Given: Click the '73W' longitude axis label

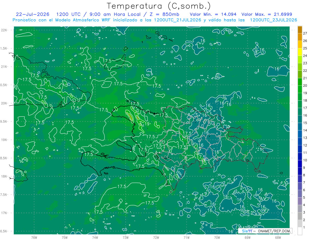Looking at the screenshot, I should pos(126,237).
